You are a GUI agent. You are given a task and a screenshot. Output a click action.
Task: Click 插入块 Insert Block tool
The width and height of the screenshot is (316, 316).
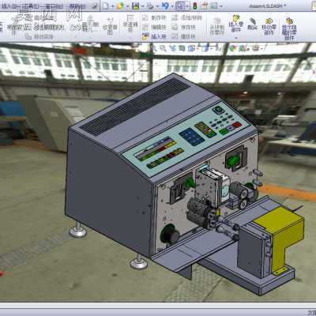point(155,36)
